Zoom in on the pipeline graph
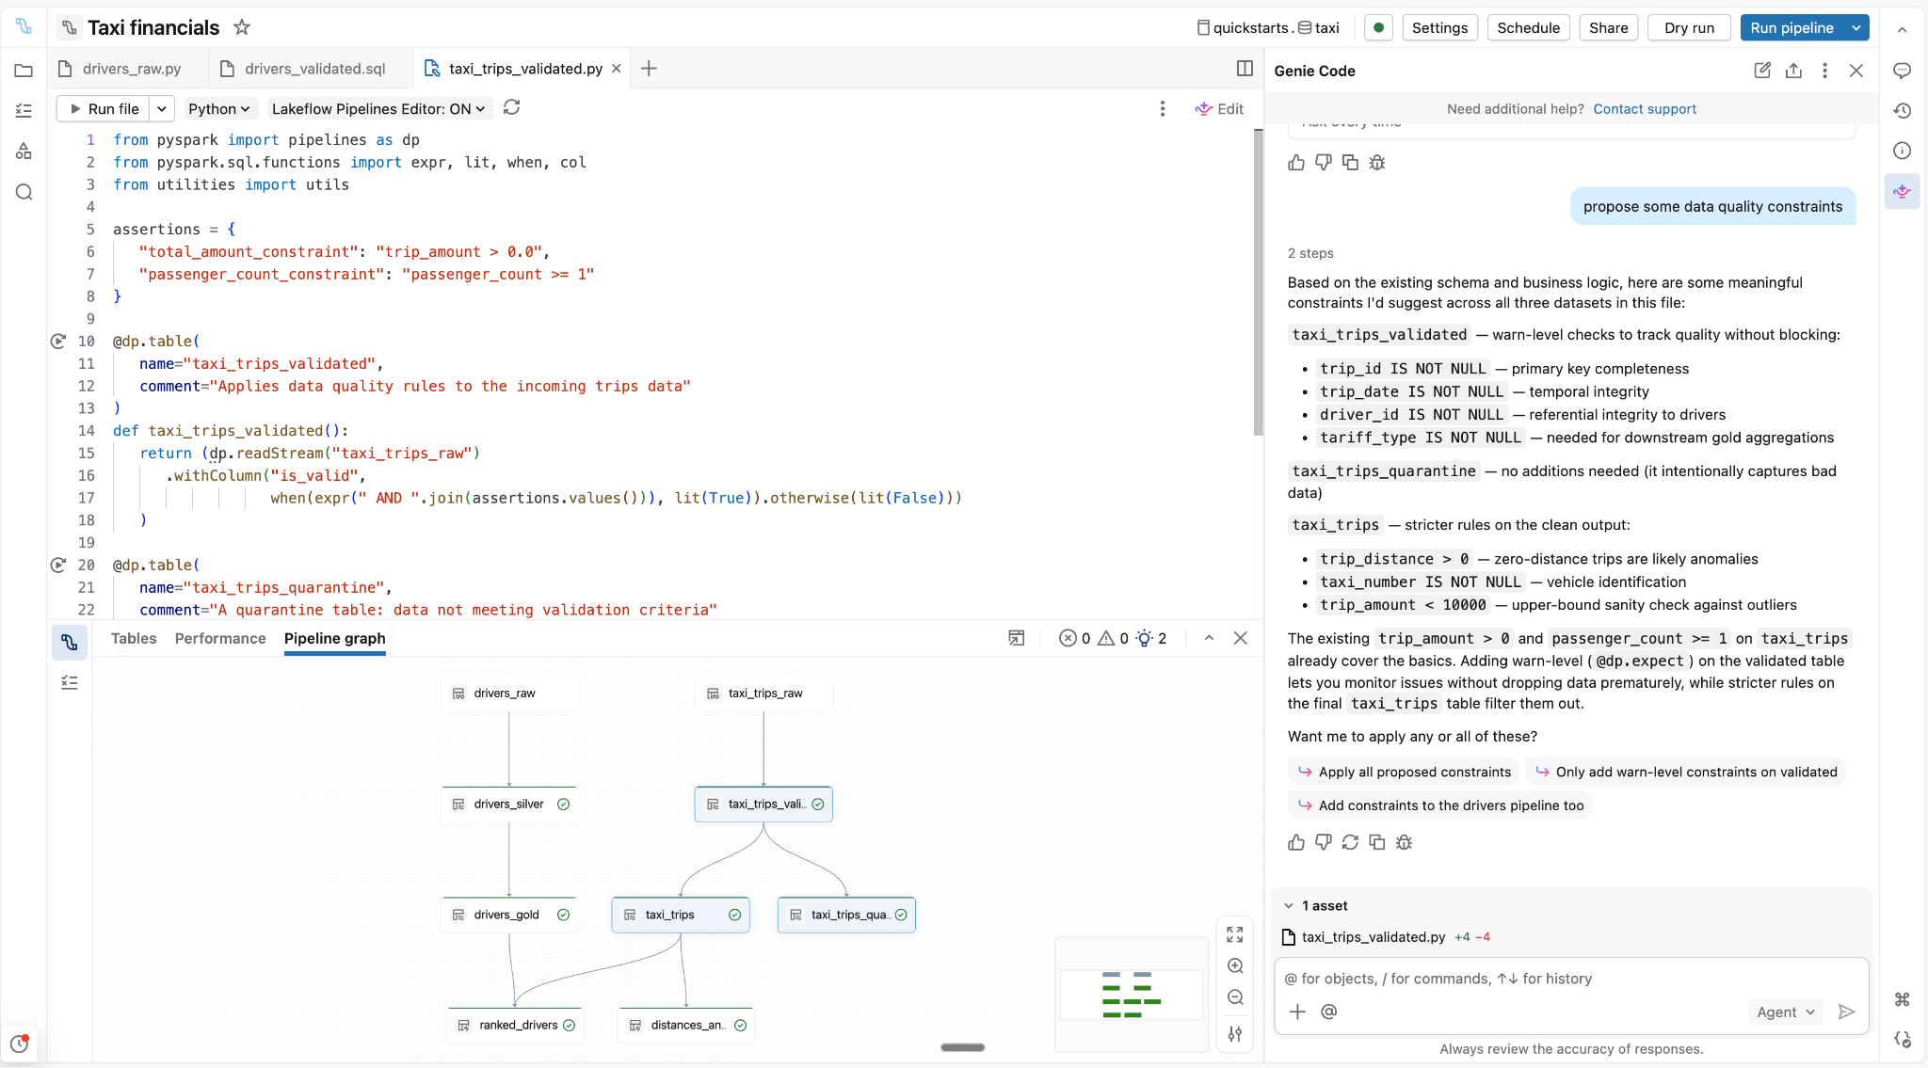1928x1068 pixels. click(1235, 965)
